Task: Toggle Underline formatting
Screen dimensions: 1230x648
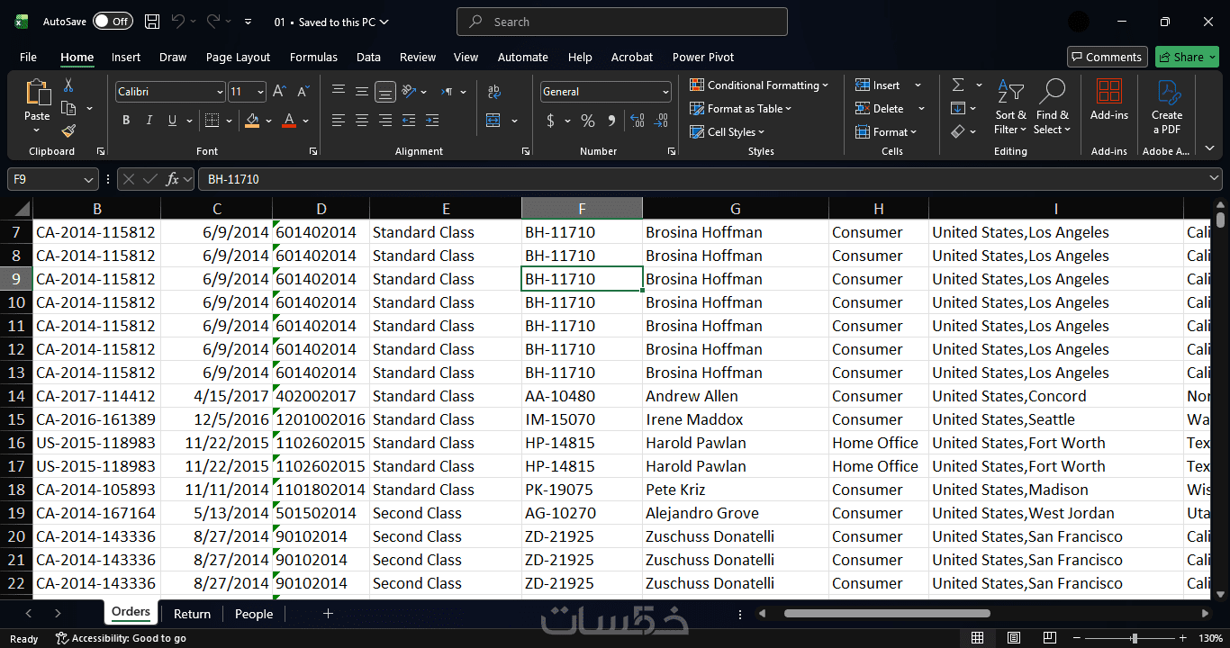Action: coord(171,121)
